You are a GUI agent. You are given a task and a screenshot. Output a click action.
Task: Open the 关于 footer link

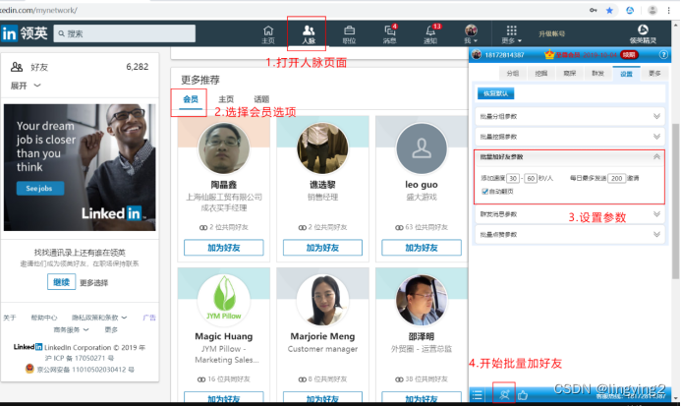(10, 318)
